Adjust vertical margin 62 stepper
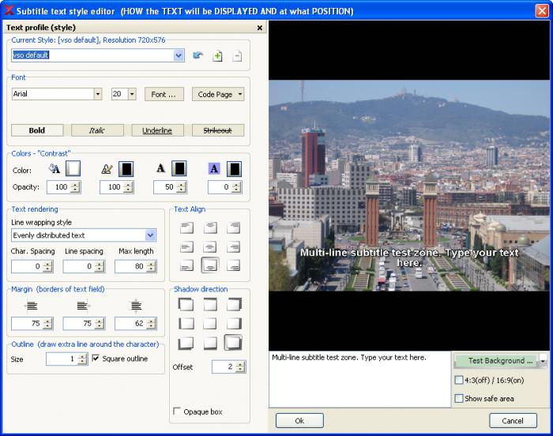The image size is (553, 436). click(151, 324)
